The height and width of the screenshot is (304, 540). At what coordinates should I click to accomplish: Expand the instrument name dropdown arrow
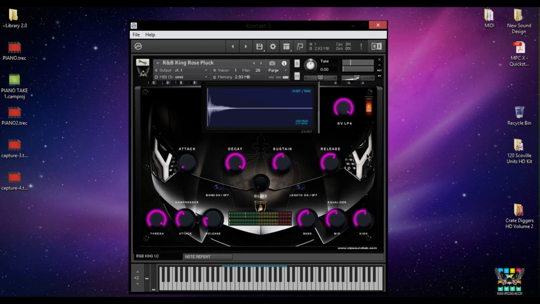158,63
